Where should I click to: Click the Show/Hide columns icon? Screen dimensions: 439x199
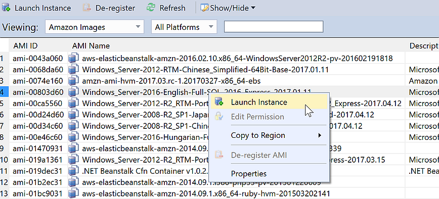[205, 8]
